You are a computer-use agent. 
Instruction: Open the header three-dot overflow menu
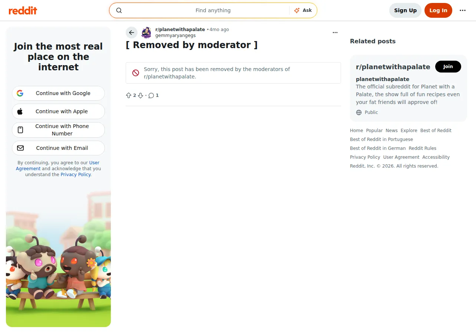point(463,10)
